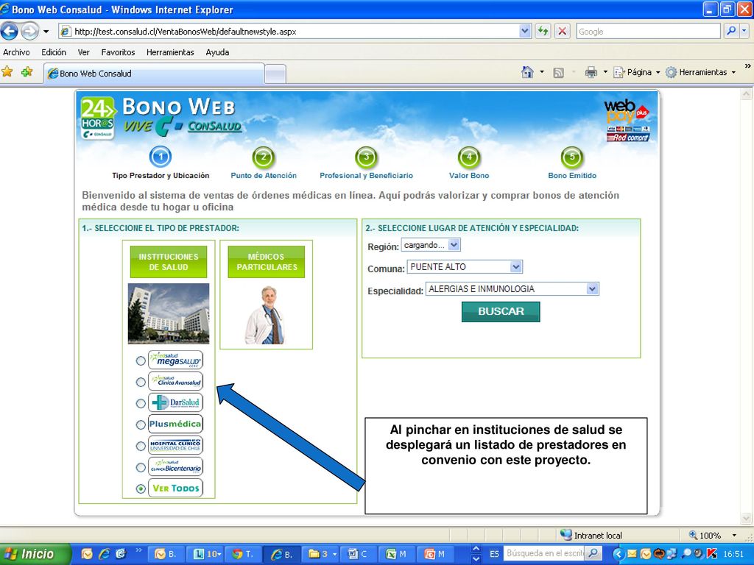This screenshot has width=754, height=565.
Task: Click the doctor photo thumbnail
Action: pos(264,315)
